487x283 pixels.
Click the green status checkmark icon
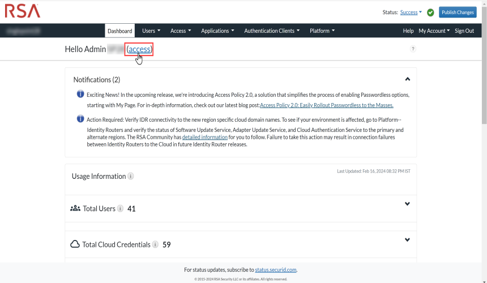(x=430, y=12)
